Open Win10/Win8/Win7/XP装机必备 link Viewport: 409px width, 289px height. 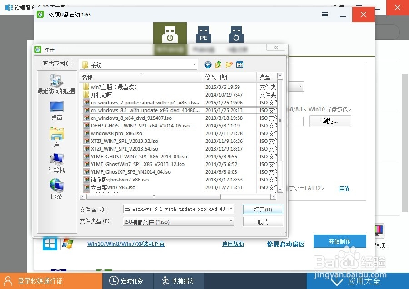pos(126,244)
